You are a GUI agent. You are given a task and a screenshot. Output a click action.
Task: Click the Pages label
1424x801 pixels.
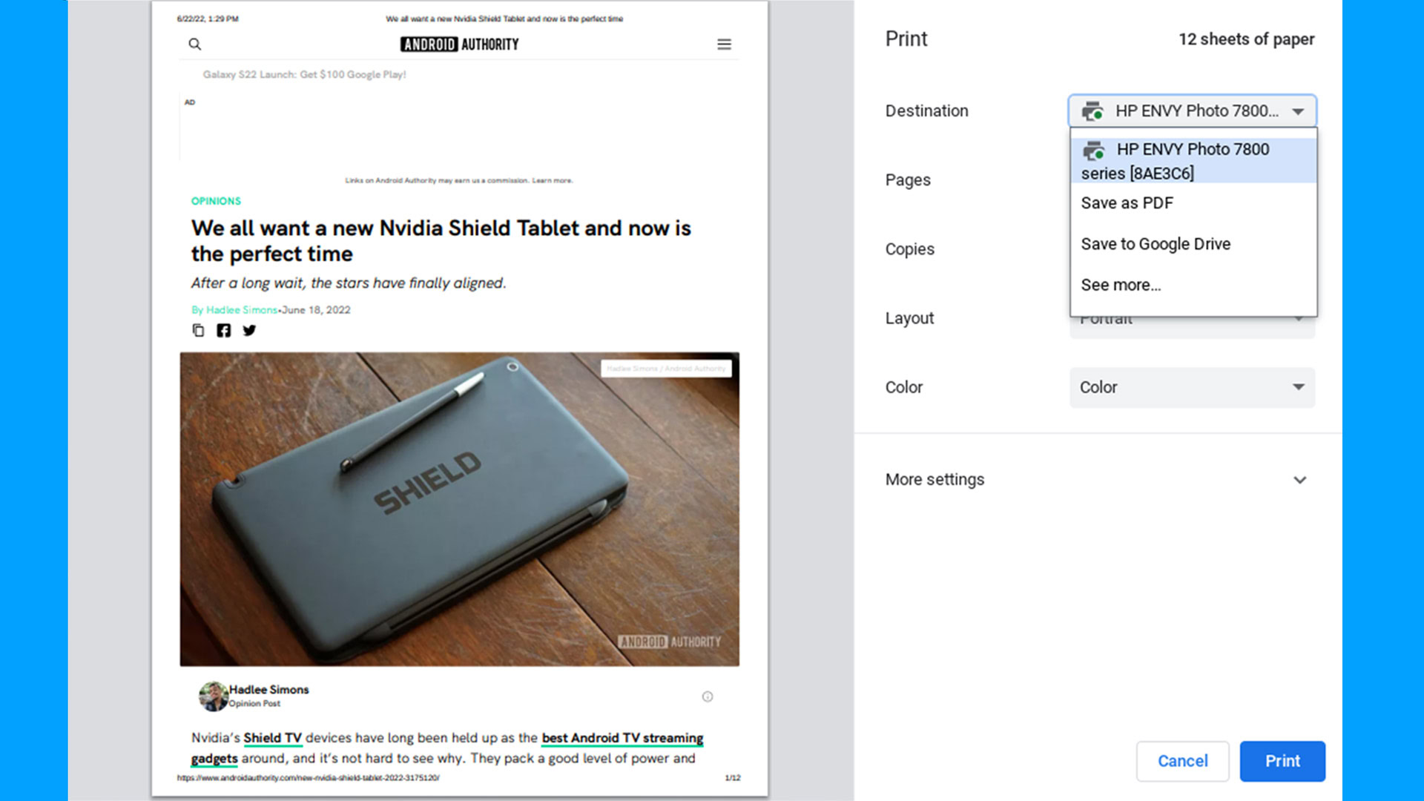pos(908,180)
